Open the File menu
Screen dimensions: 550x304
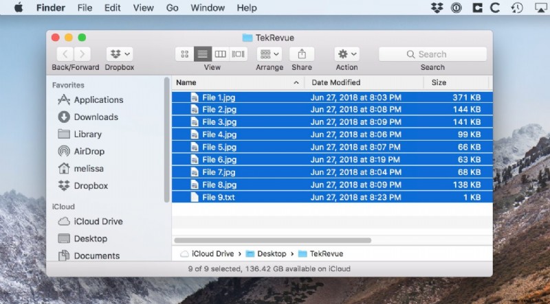pos(85,8)
